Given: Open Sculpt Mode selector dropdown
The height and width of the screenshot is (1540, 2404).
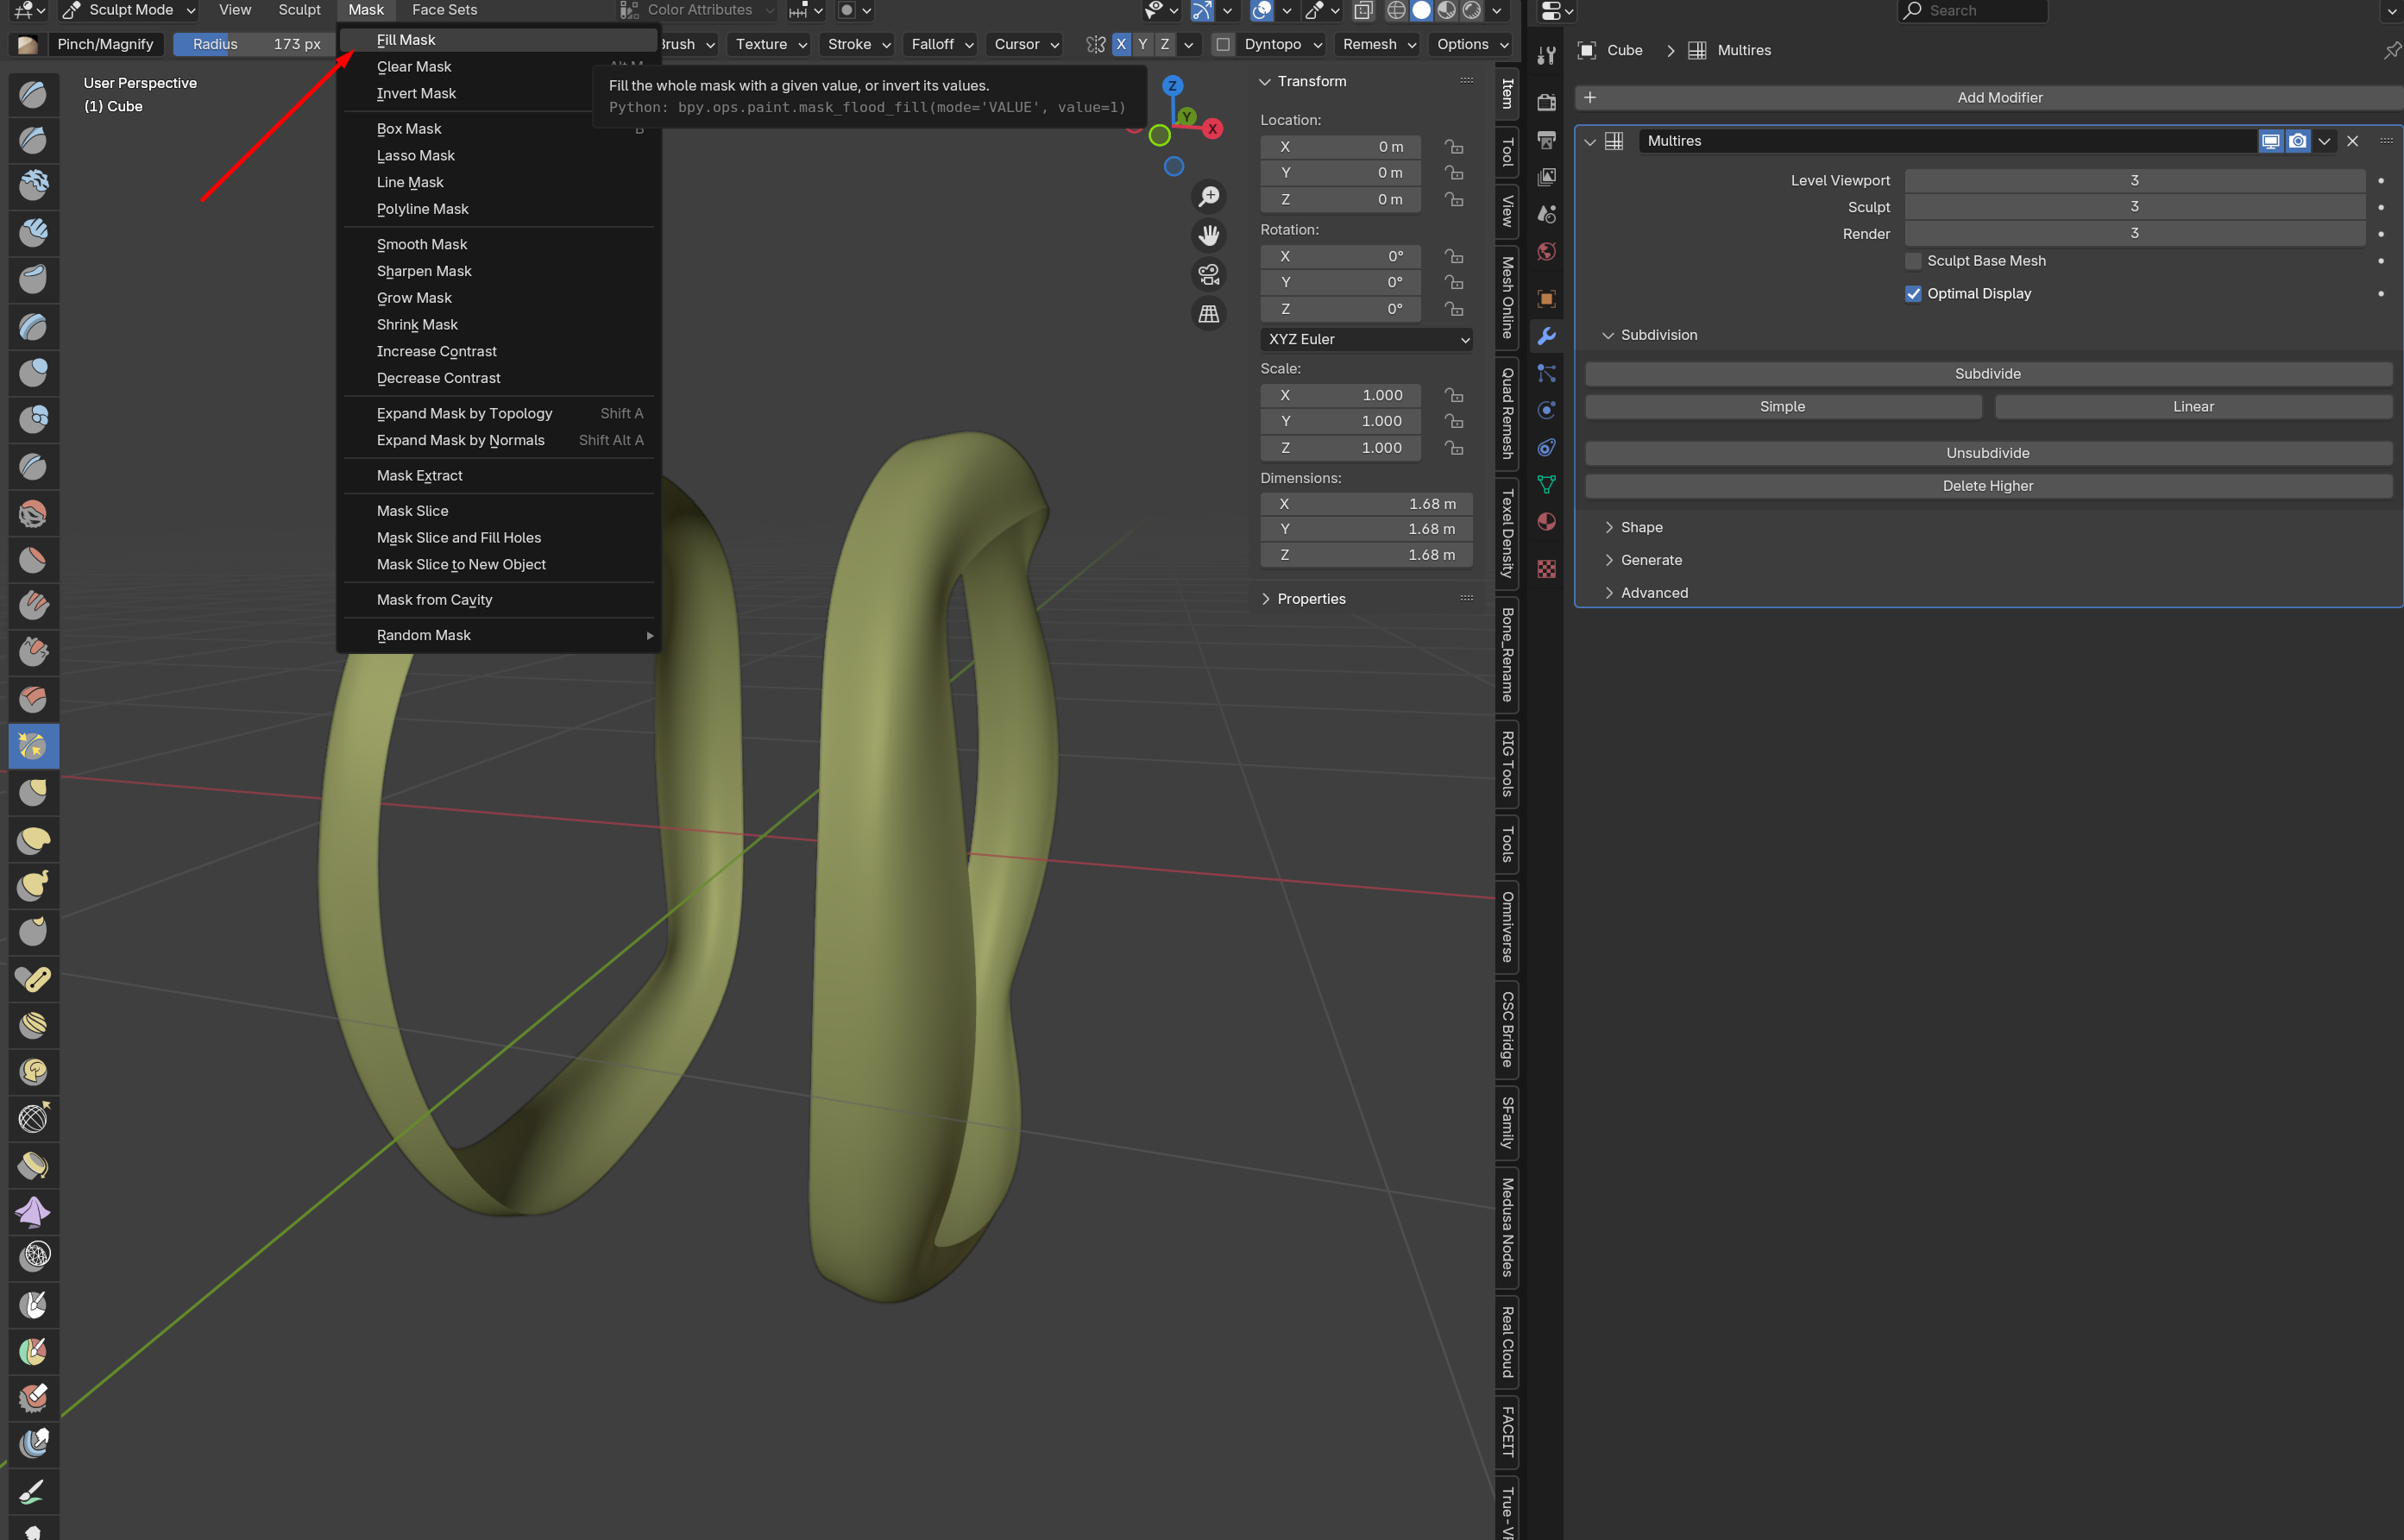Looking at the screenshot, I should (x=128, y=10).
